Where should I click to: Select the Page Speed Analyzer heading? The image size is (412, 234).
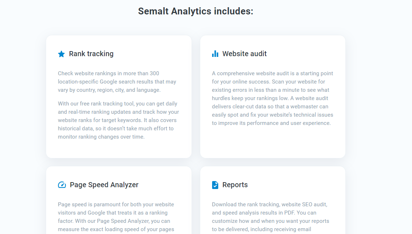click(x=104, y=185)
